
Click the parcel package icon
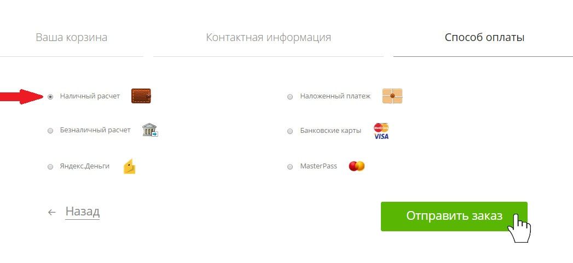392,96
